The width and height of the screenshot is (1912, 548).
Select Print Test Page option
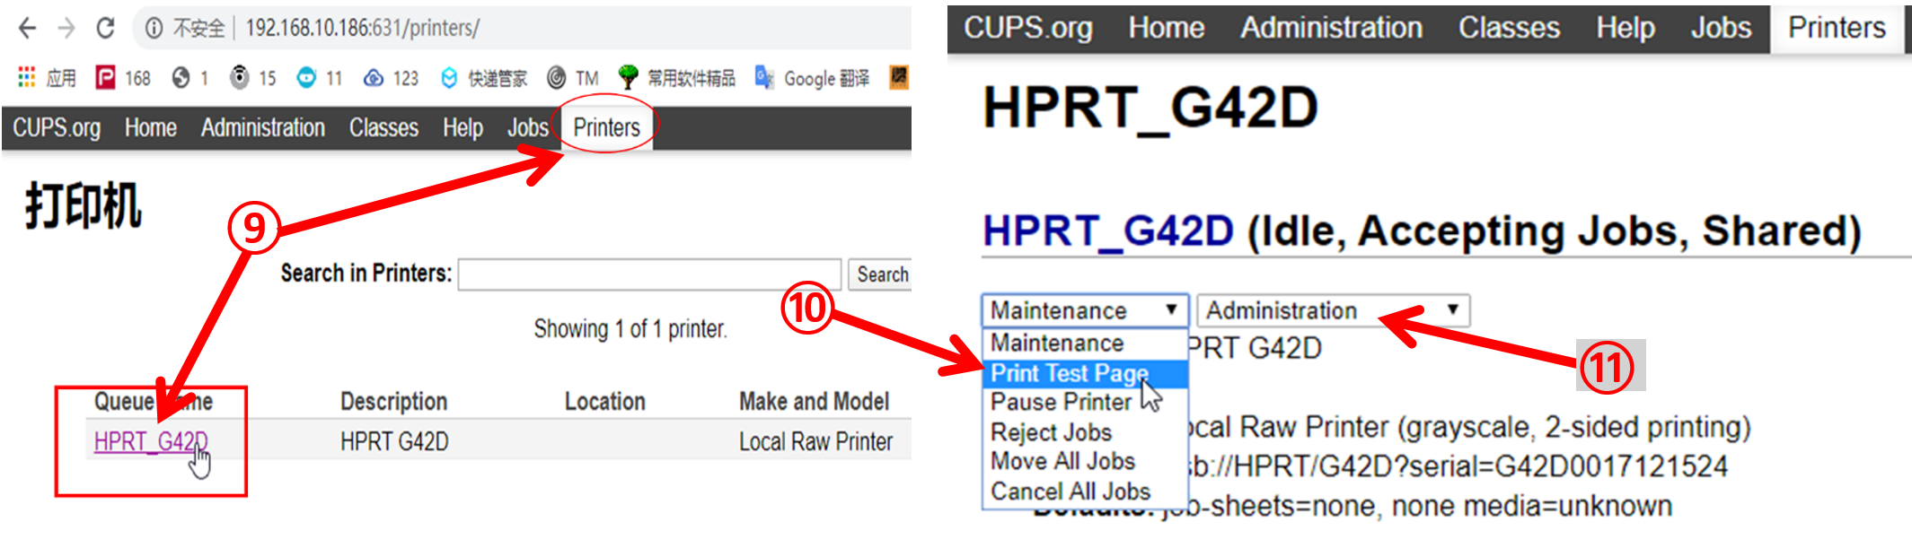coord(1069,373)
